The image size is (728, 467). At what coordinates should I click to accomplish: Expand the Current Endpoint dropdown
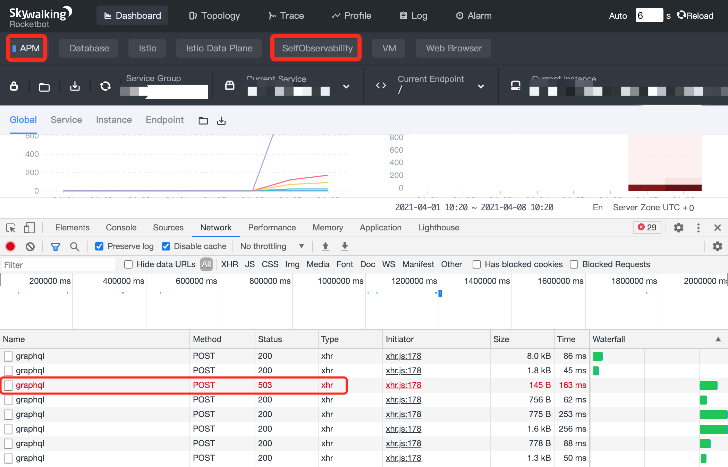coord(481,86)
